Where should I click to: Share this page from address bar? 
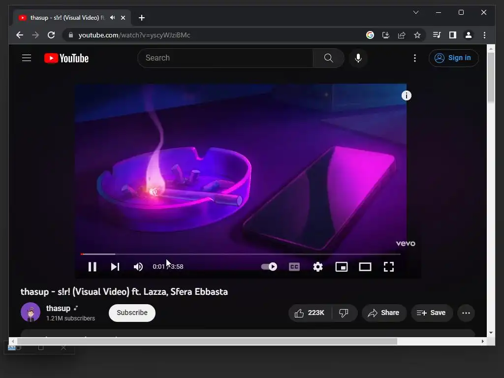click(402, 35)
